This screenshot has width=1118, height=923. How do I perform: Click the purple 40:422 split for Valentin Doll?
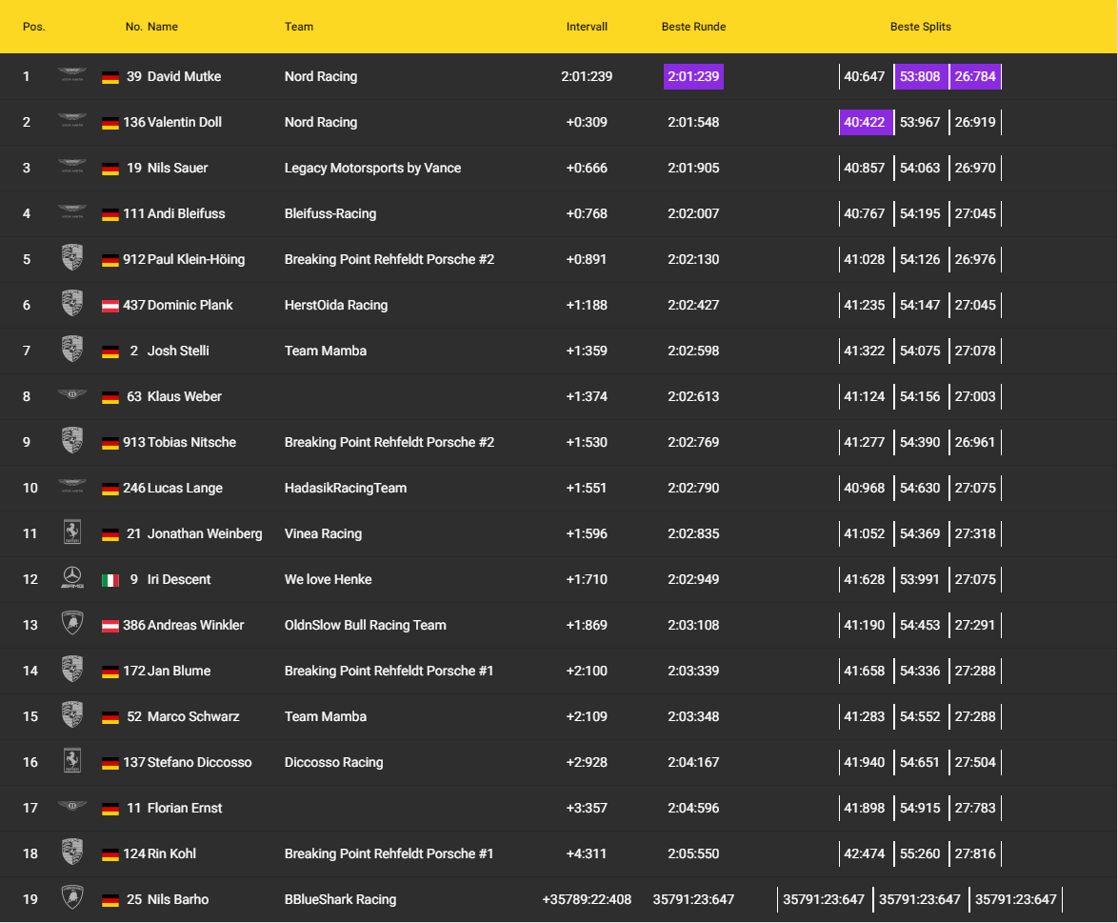point(865,122)
